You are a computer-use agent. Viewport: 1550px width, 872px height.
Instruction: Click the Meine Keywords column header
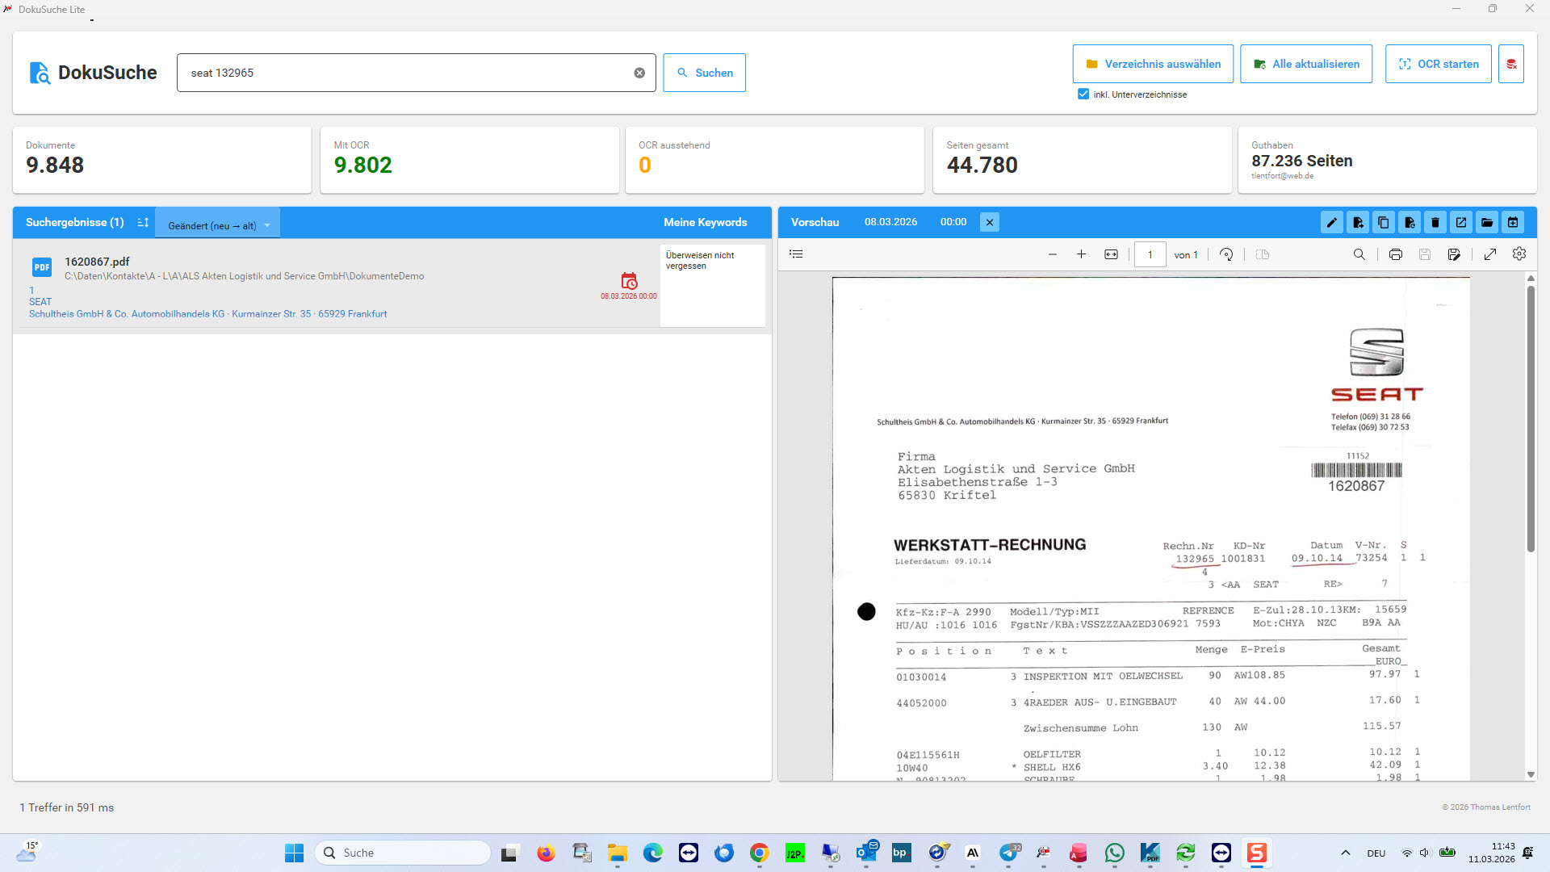click(x=705, y=222)
